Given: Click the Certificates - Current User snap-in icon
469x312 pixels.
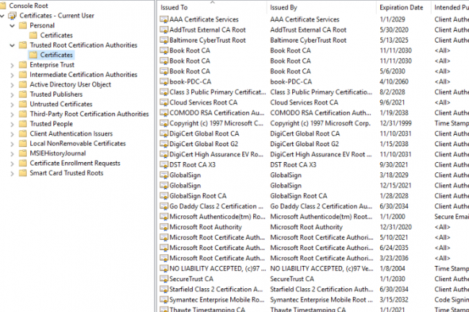Looking at the screenshot, I should (12, 15).
